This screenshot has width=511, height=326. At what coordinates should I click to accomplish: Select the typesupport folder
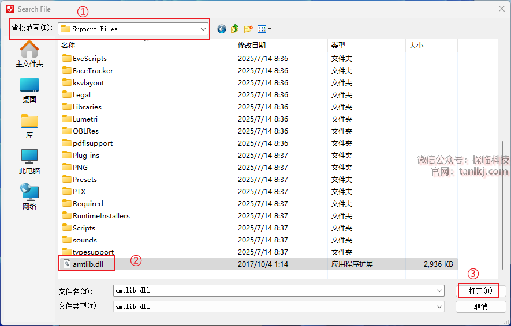pyautogui.click(x=93, y=252)
